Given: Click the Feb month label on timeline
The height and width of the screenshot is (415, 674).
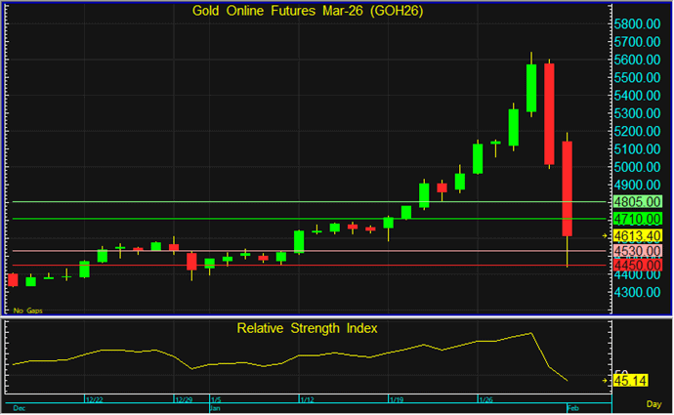Looking at the screenshot, I should 576,408.
